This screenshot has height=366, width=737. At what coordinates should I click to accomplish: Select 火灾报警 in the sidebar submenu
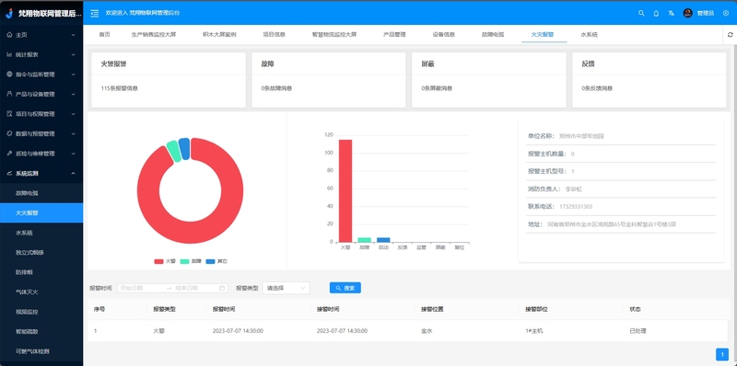click(41, 213)
